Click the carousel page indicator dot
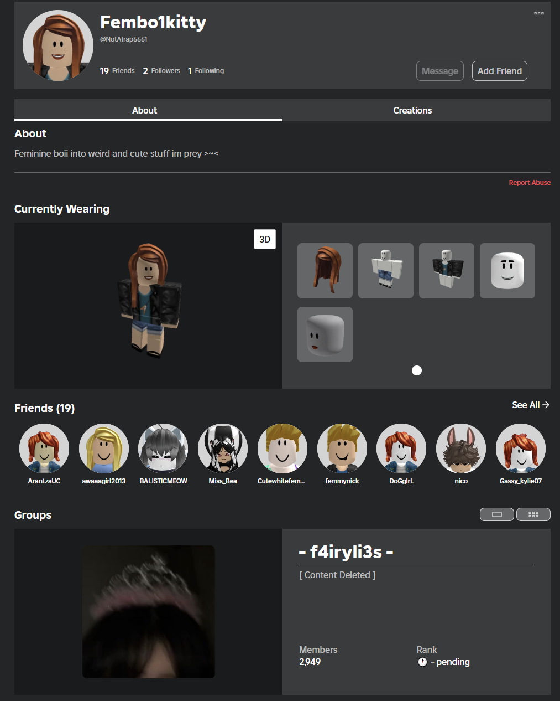 [x=417, y=370]
